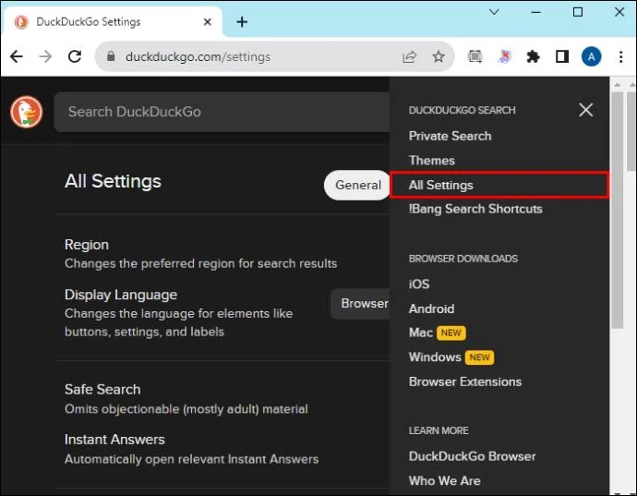Click the lock icon in the address bar

(111, 56)
